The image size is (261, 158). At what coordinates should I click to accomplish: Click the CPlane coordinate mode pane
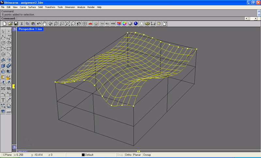coord(7,155)
